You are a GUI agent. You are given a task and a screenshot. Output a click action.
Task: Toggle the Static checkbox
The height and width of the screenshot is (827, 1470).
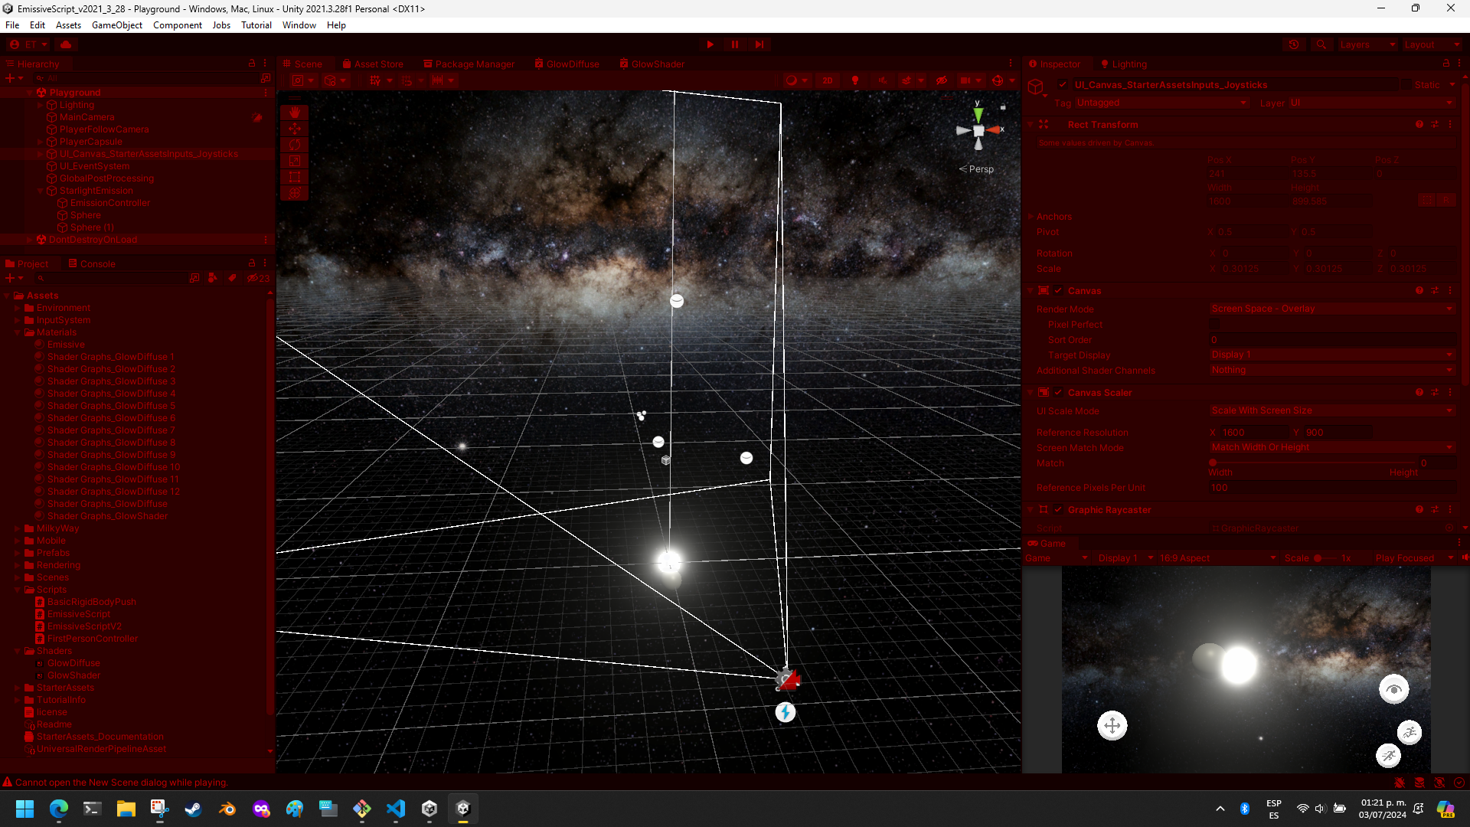[1406, 85]
